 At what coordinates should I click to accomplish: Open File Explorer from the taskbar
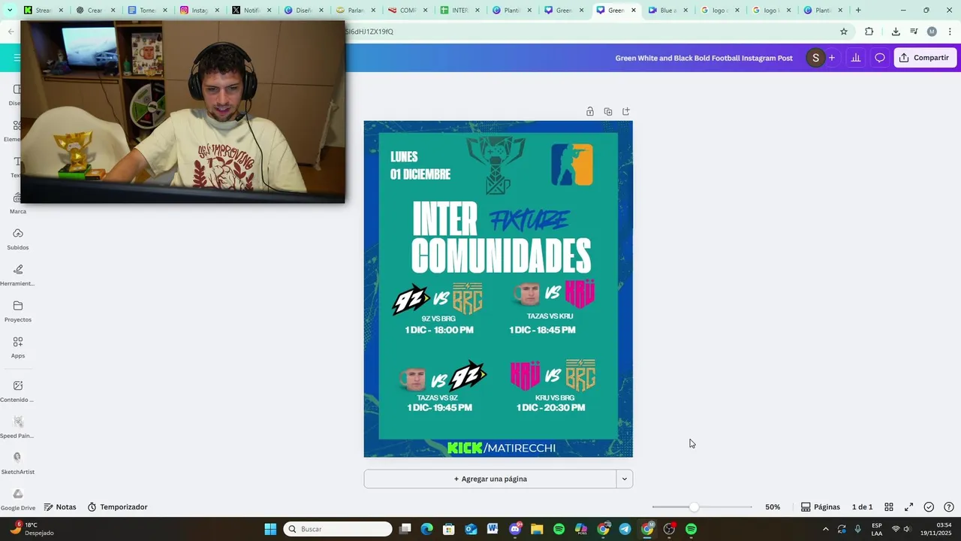537,529
